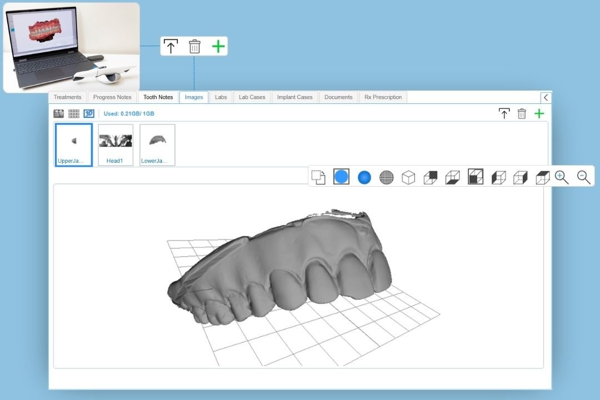Open the Rx Prescription tab
Viewport: 600px width, 400px height.
point(383,97)
